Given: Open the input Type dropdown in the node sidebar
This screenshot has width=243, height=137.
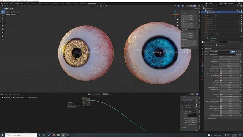Looking at the screenshot, I should coord(193,112).
